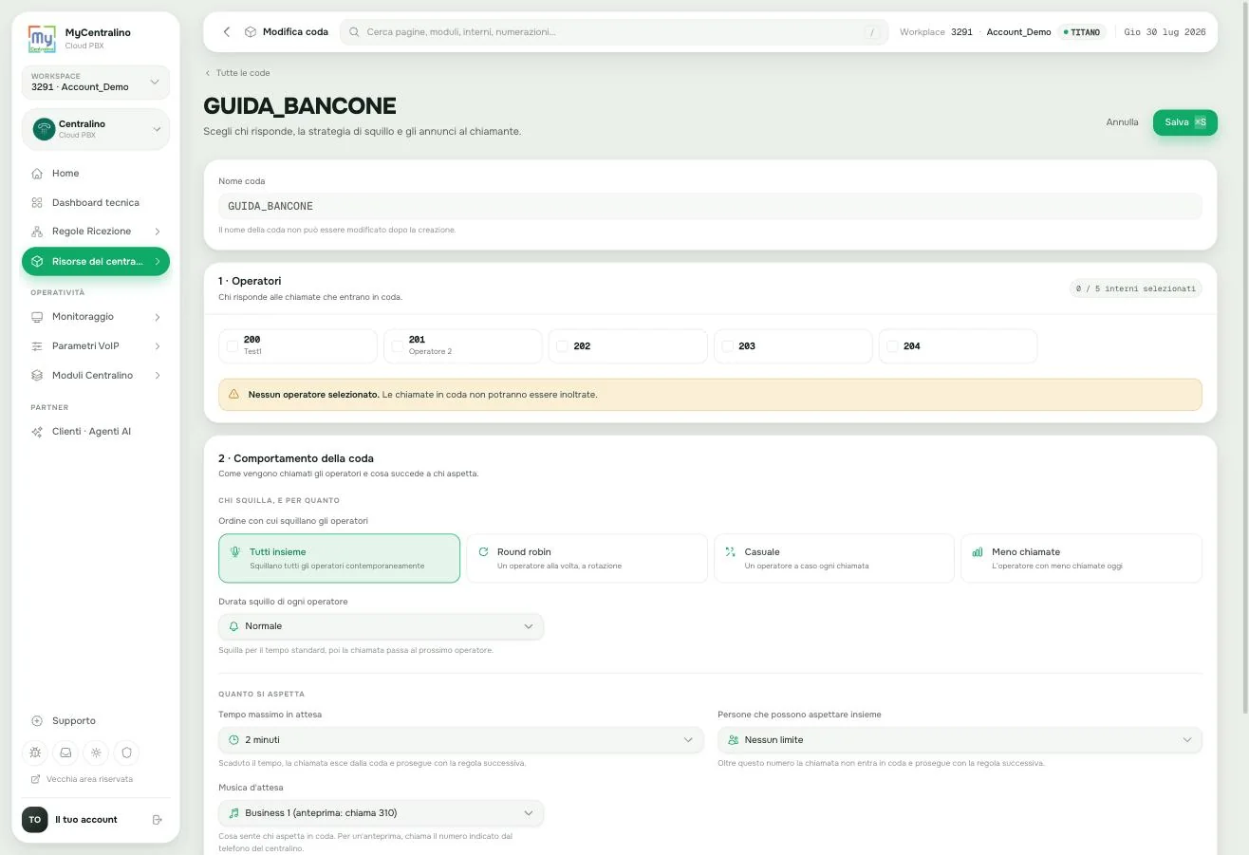Expand the Moduli Centralino chevron
Image resolution: width=1249 pixels, height=855 pixels.
pyautogui.click(x=158, y=376)
